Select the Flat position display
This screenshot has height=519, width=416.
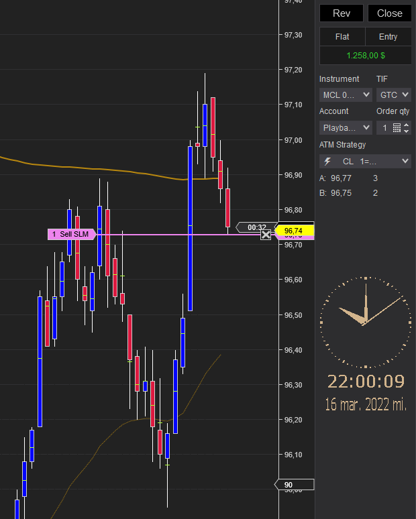pos(342,37)
